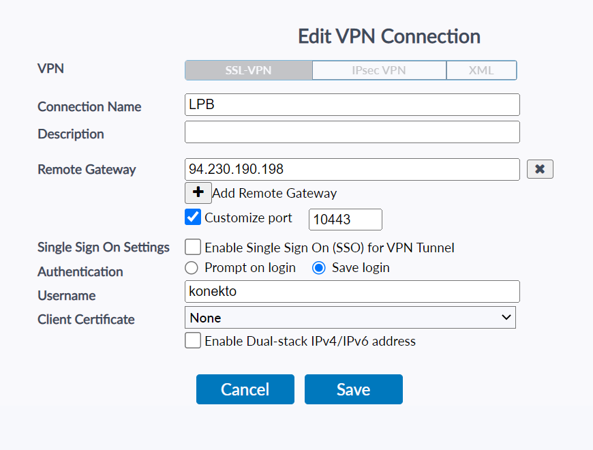Click the Connection Name field
Viewport: 593px width, 450px height.
352,105
